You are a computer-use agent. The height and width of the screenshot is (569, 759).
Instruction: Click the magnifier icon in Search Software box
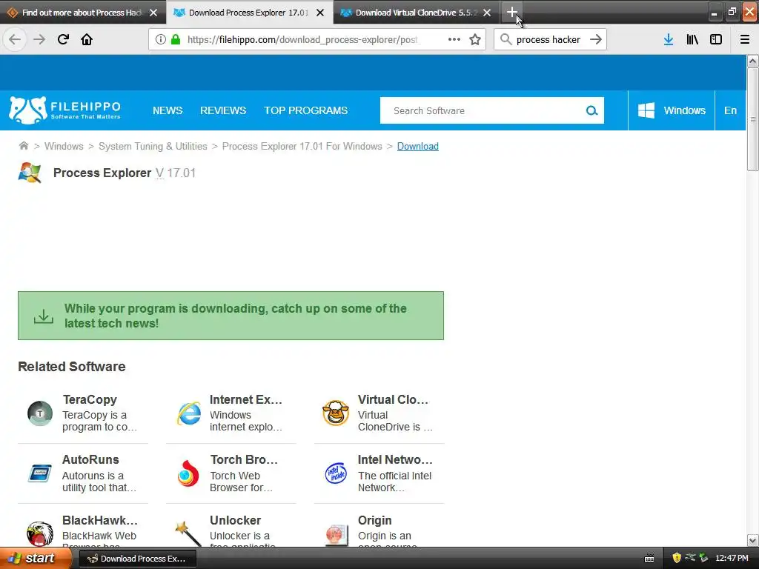[591, 110]
